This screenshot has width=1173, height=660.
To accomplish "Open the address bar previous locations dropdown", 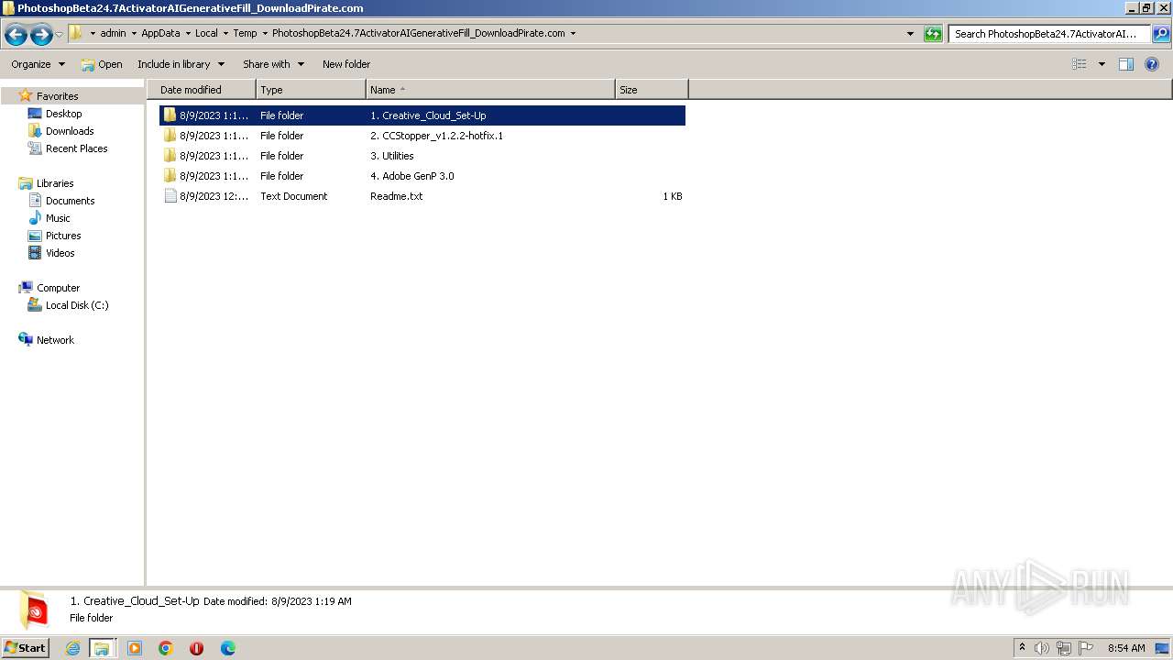I will [910, 34].
